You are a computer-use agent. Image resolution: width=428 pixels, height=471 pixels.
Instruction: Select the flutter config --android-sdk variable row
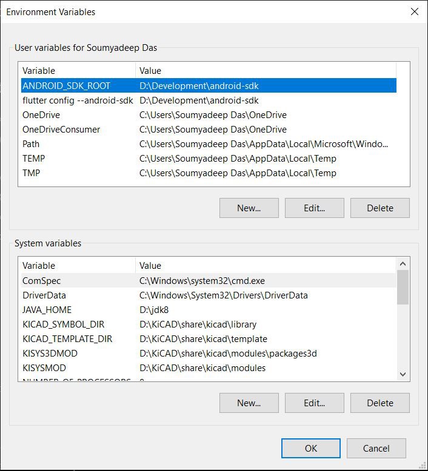[77, 100]
